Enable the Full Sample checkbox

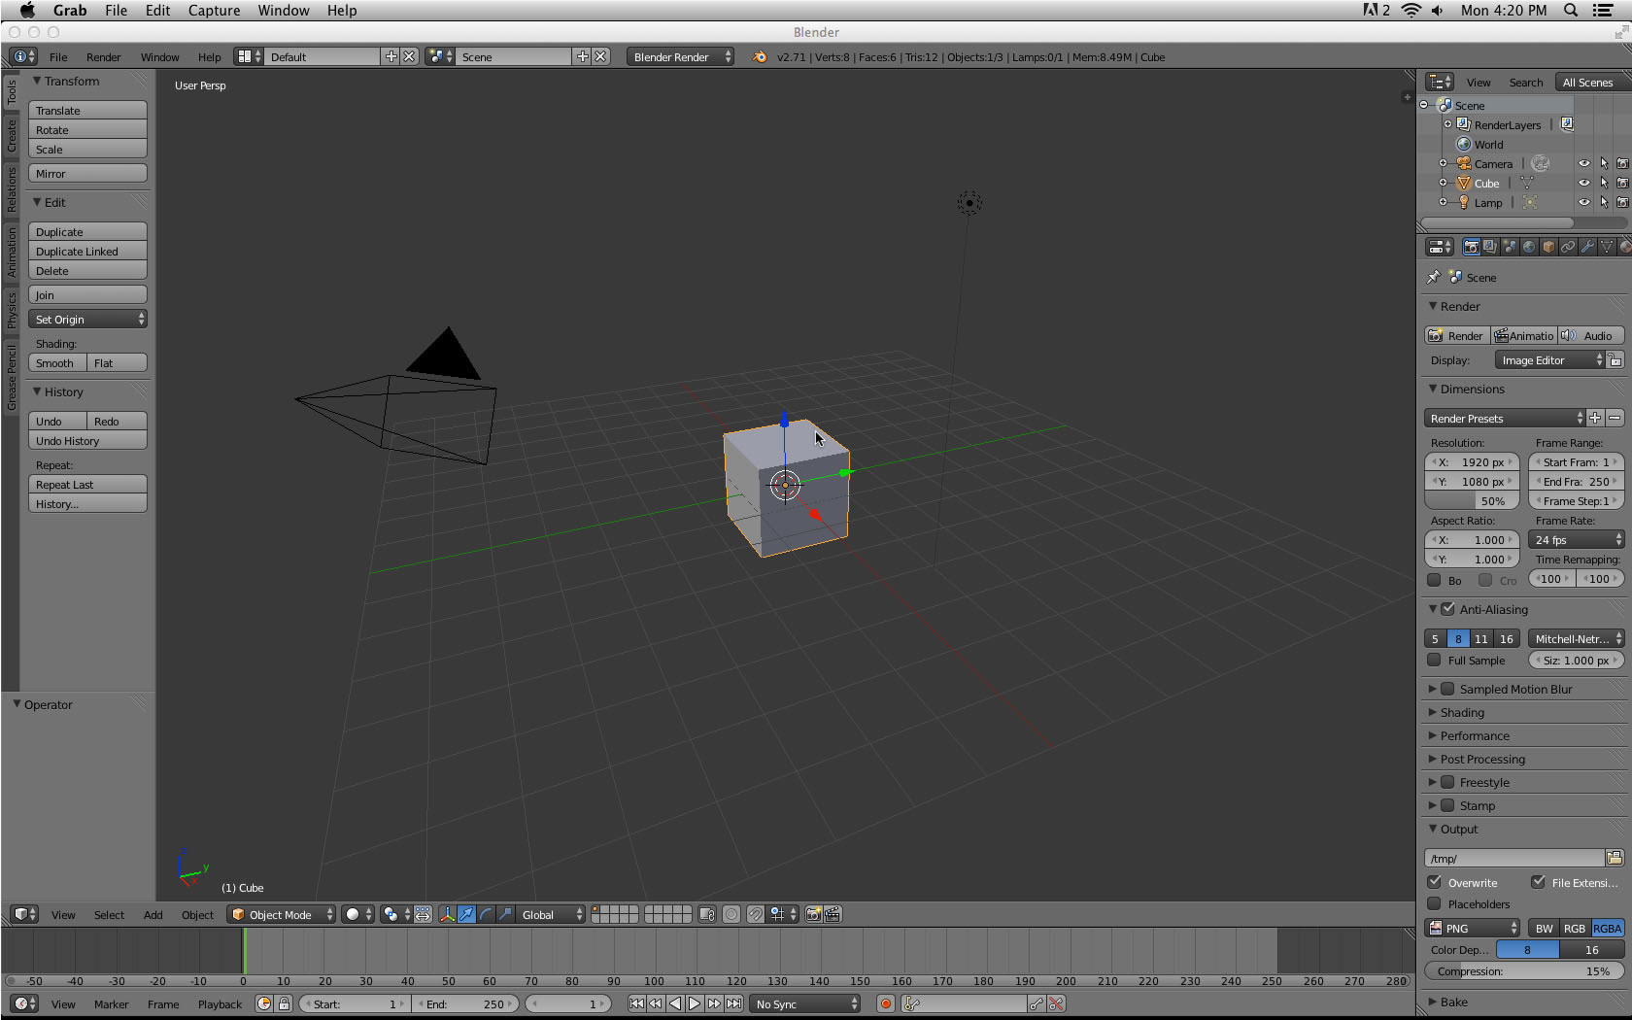(1434, 660)
